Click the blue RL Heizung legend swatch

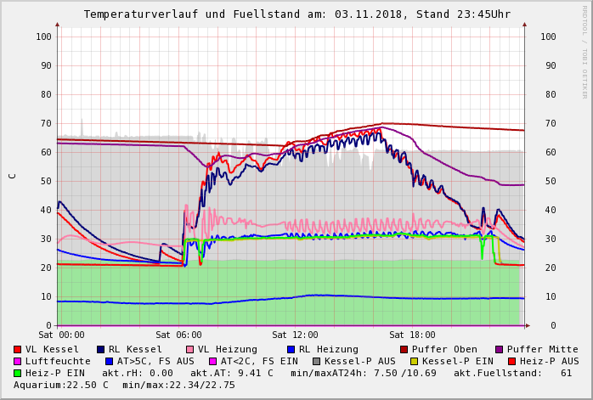click(x=291, y=349)
